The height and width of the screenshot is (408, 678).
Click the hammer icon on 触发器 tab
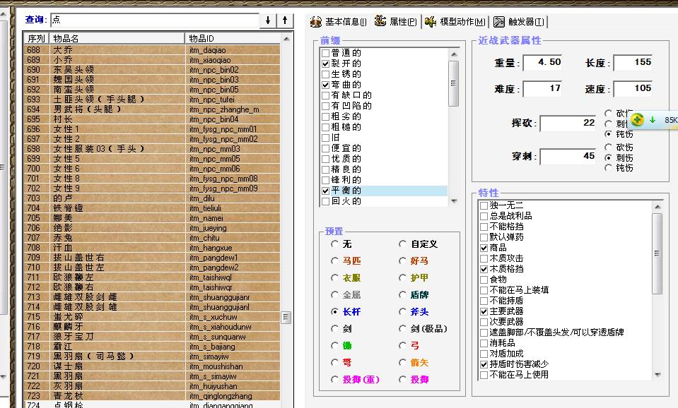[x=499, y=22]
